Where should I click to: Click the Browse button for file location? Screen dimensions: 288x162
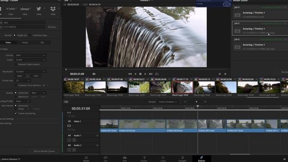click(52, 27)
